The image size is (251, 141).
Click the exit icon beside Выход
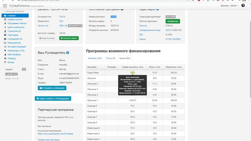5,62
